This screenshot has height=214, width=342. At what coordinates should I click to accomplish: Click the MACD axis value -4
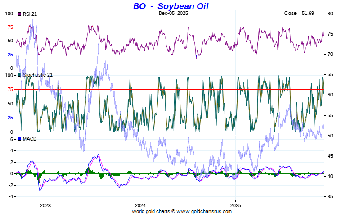click(x=11, y=196)
